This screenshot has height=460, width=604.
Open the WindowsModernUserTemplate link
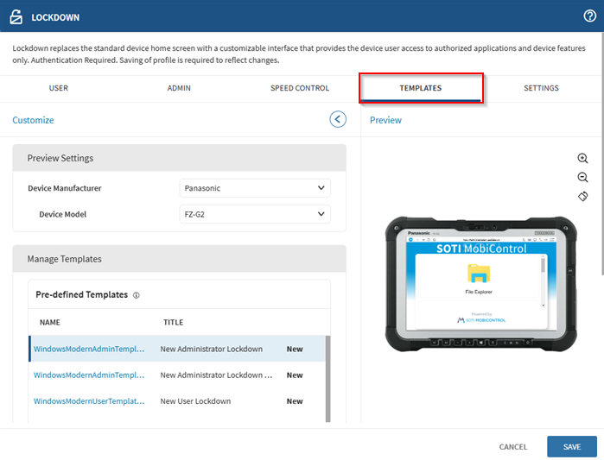[x=89, y=401]
